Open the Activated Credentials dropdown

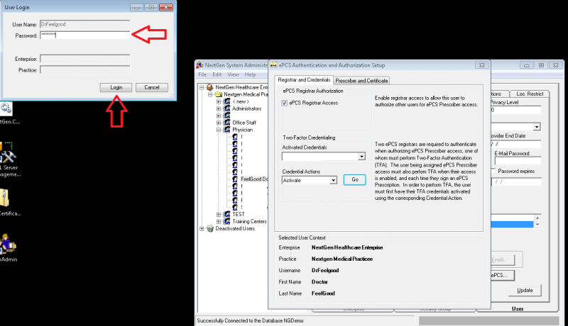tap(361, 157)
